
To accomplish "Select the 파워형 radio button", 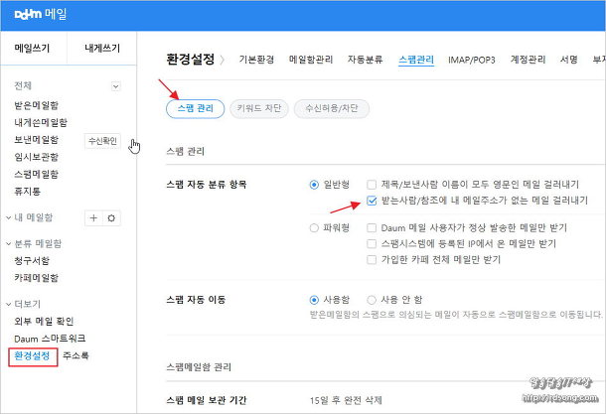I will point(315,227).
